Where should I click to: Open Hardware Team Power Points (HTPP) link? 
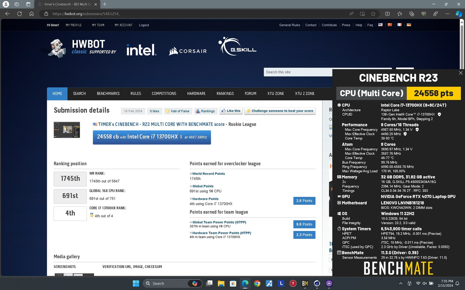tap(221, 233)
